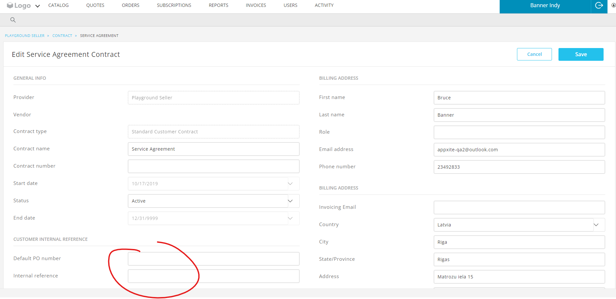The height and width of the screenshot is (299, 616).
Task: Click the General Info section heading
Action: pyautogui.click(x=30, y=78)
